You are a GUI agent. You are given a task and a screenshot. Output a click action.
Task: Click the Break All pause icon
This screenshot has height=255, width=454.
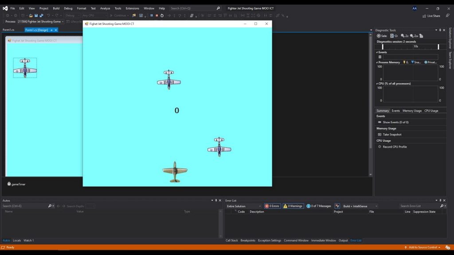click(152, 15)
